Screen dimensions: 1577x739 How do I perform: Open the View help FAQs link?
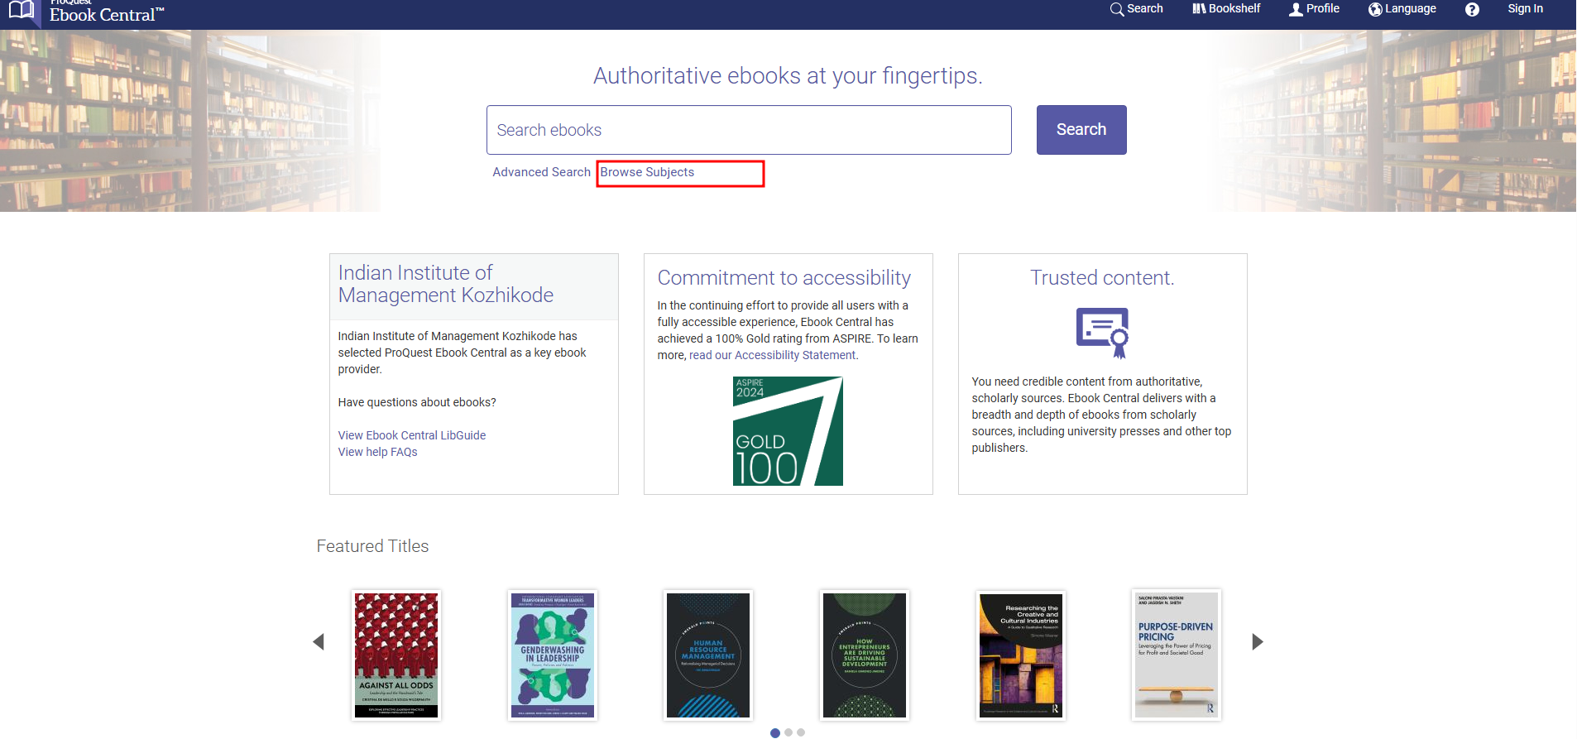coord(377,452)
